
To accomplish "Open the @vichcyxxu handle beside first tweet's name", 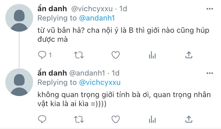I will pos(92,9).
